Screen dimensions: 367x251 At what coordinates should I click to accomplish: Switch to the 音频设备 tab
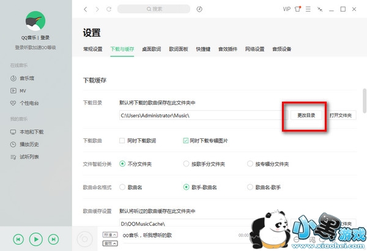click(282, 49)
